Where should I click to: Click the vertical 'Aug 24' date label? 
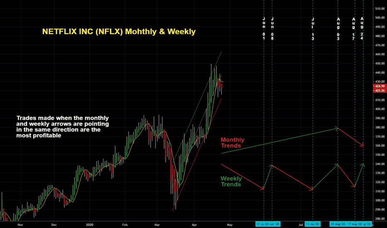[362, 29]
